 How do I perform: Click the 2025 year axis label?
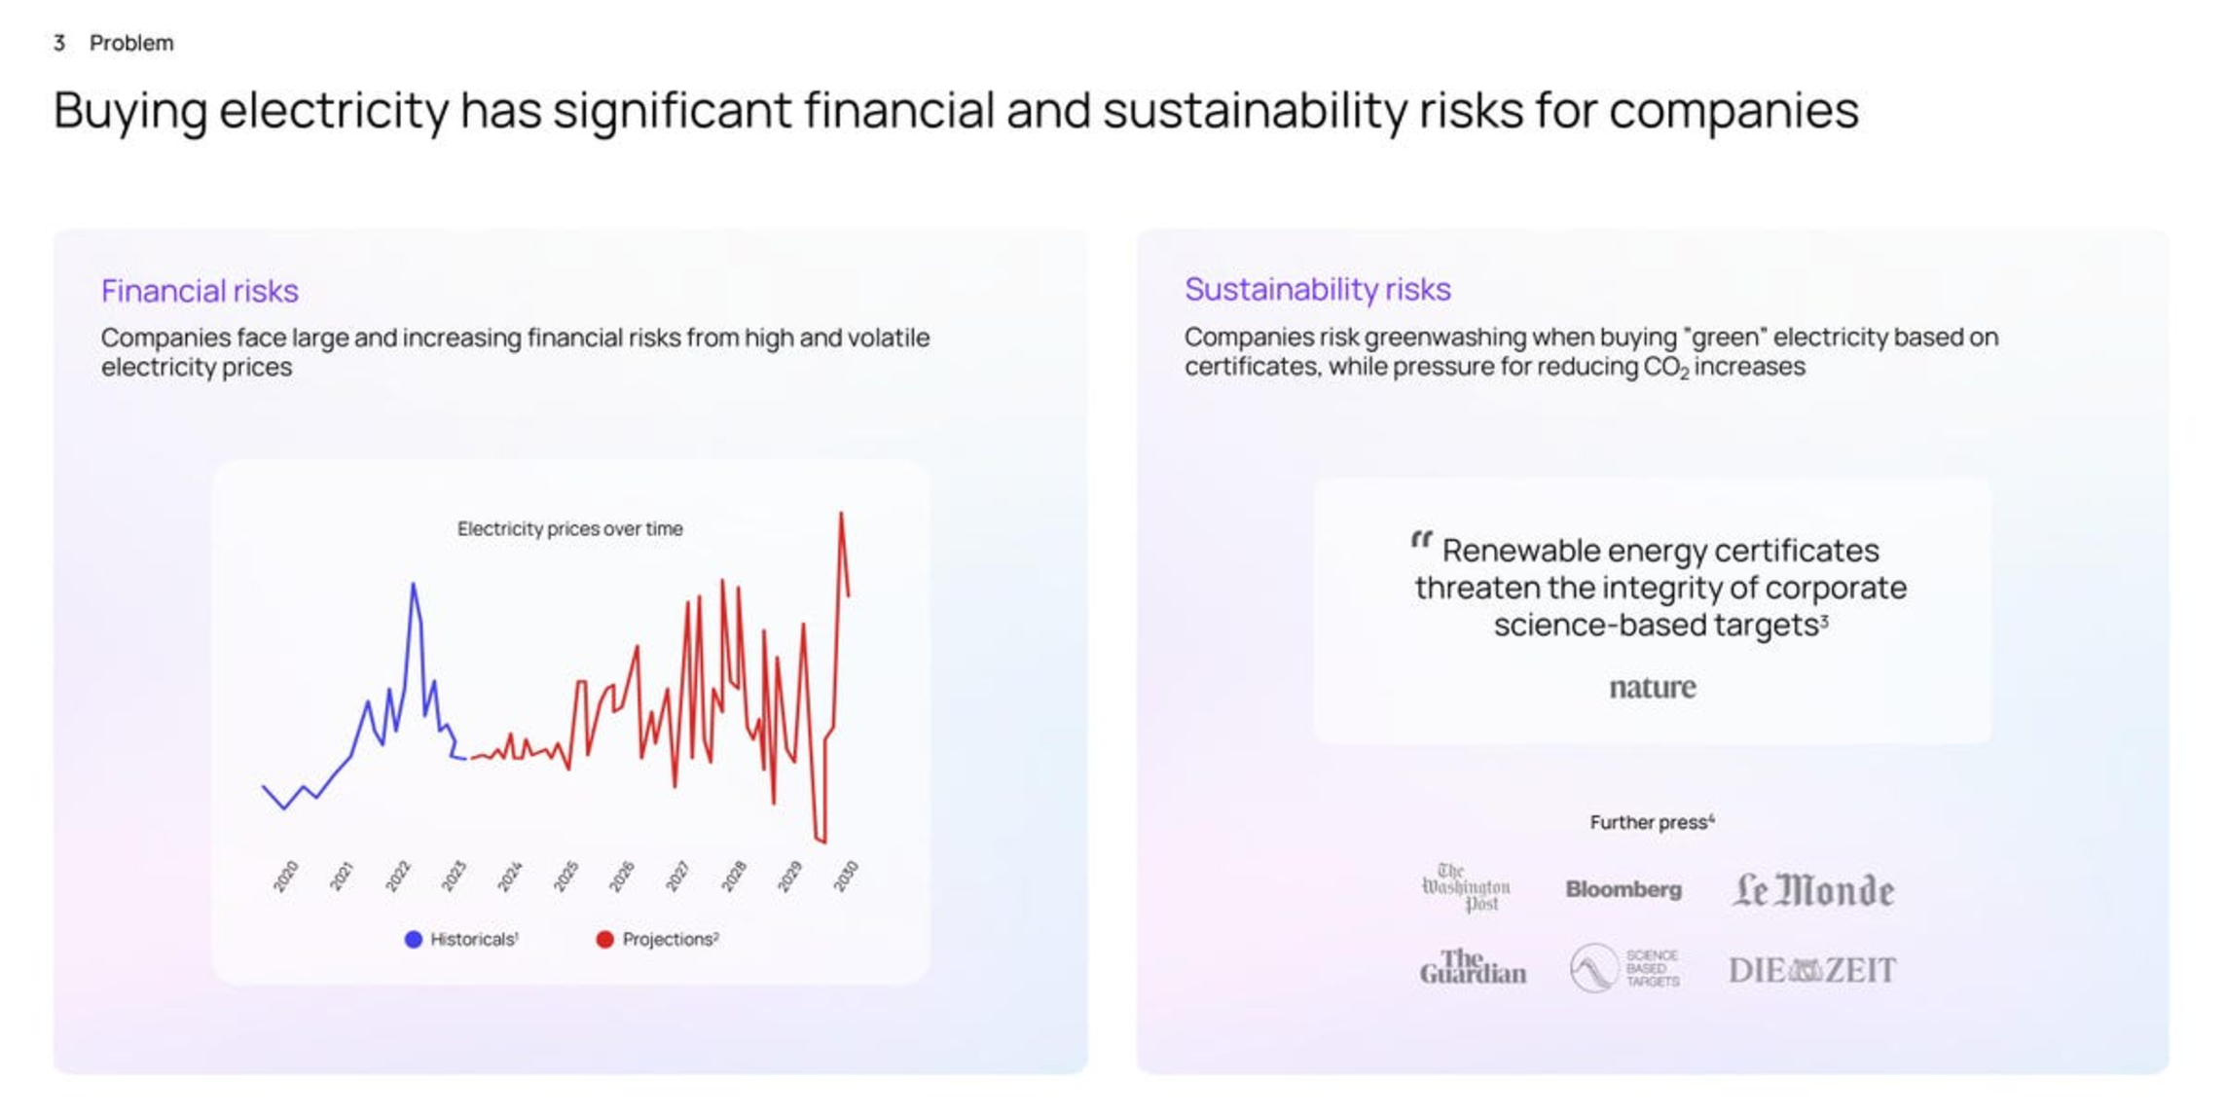pos(565,877)
